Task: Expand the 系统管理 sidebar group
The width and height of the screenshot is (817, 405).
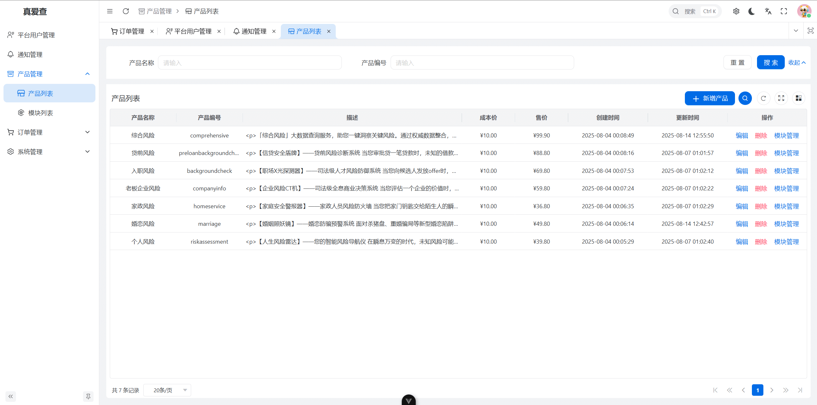Action: click(x=49, y=152)
